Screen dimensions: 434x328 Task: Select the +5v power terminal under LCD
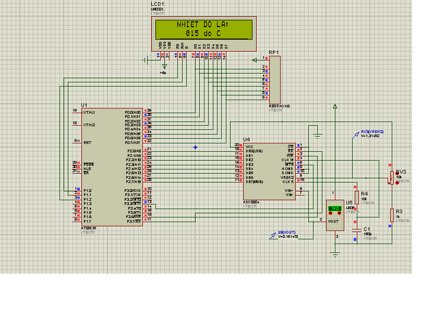[164, 66]
